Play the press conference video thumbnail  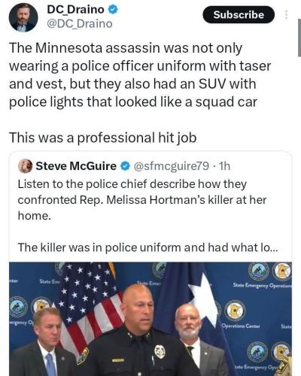click(150, 319)
